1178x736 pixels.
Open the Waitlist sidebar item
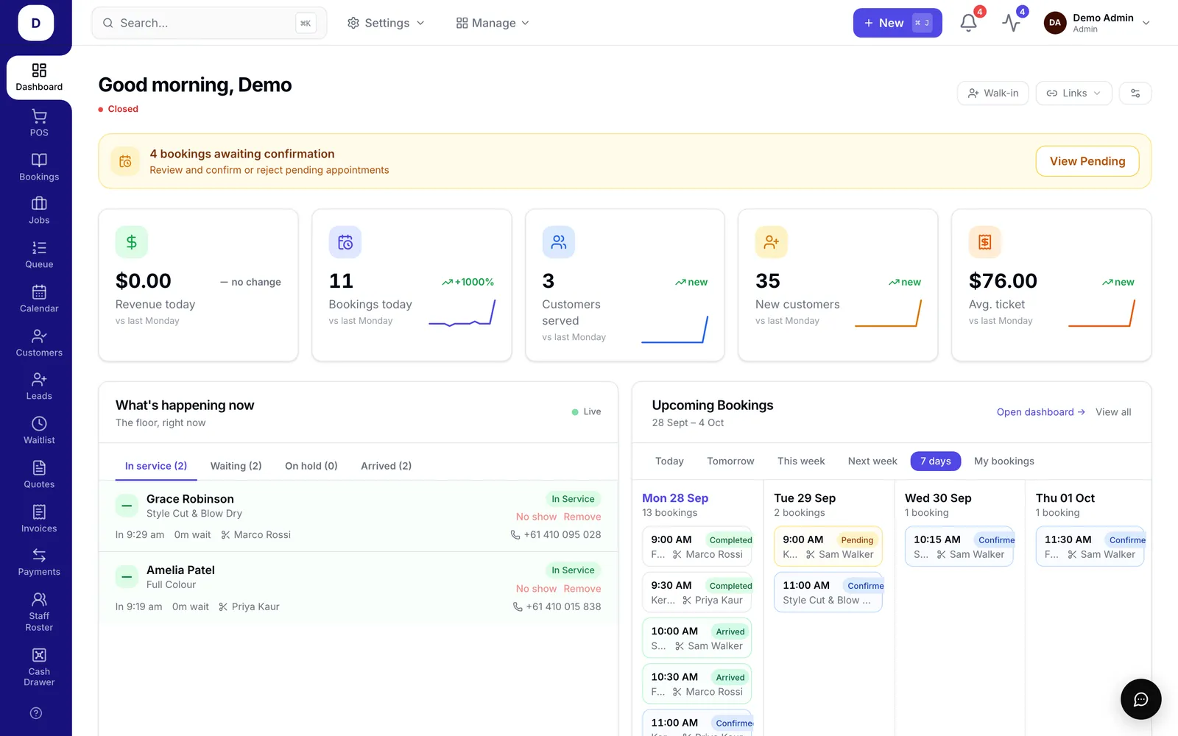[x=39, y=431]
